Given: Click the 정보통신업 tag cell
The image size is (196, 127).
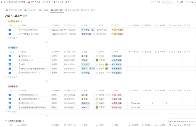Looking at the screenshot, I should [x=86, y=34].
